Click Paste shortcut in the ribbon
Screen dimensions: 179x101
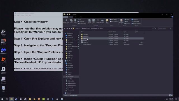tap(82, 24)
